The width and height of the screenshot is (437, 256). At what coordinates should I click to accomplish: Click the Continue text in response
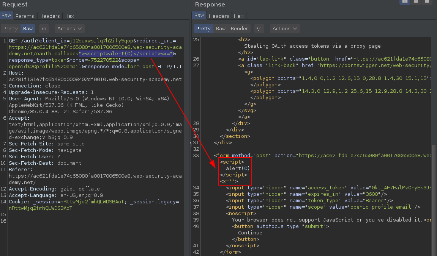[250, 233]
